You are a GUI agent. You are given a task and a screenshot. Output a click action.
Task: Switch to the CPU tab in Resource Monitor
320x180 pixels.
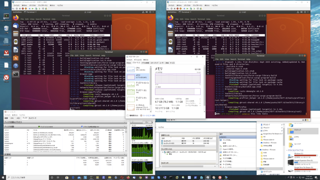pos(12,118)
